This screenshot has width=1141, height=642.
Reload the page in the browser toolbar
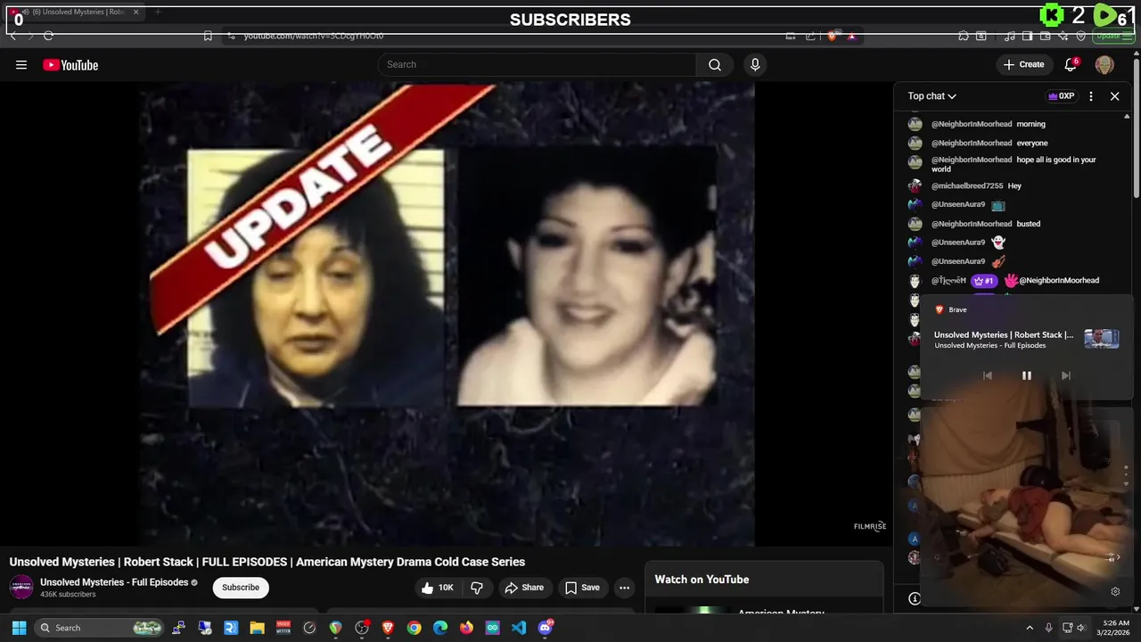tap(48, 36)
